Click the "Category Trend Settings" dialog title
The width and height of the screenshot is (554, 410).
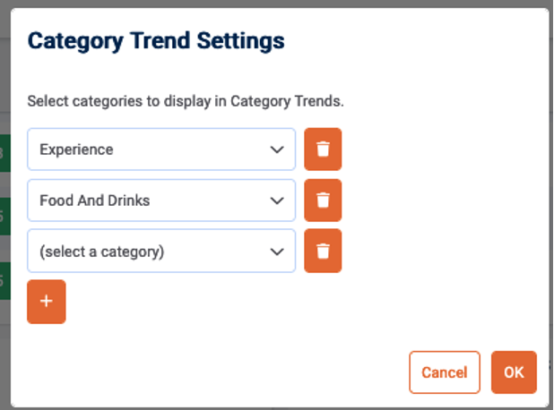tap(156, 41)
